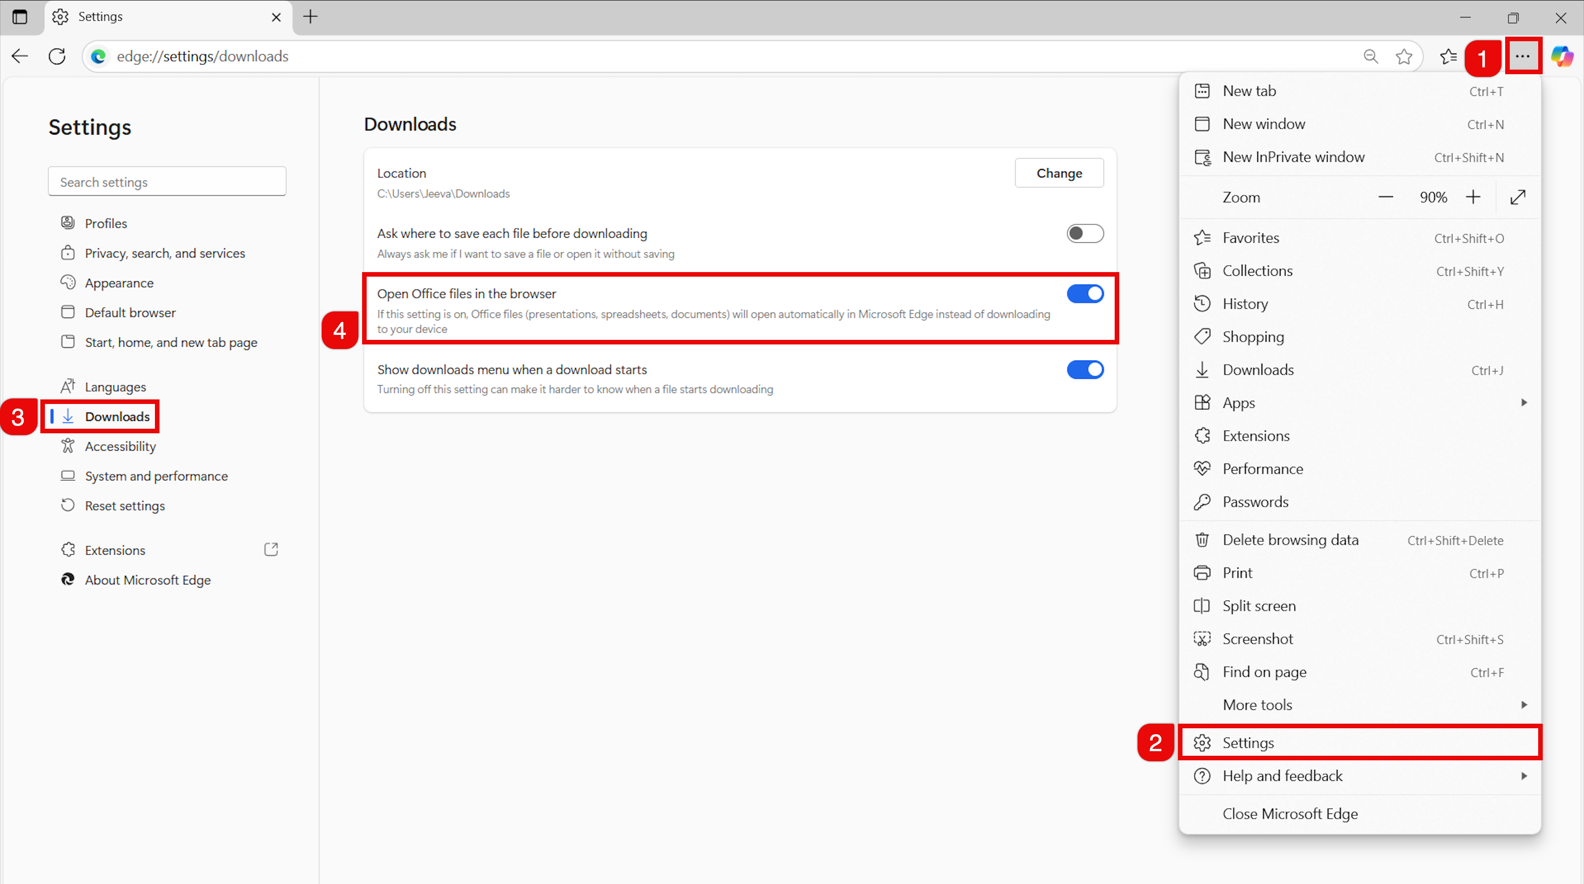Image resolution: width=1584 pixels, height=884 pixels.
Task: Open Downloads from the three-dot menu
Action: point(1257,369)
